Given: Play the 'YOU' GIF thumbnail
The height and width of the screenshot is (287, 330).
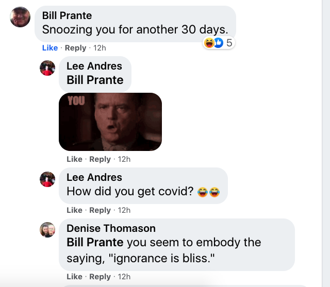Looking at the screenshot, I should click(x=110, y=122).
